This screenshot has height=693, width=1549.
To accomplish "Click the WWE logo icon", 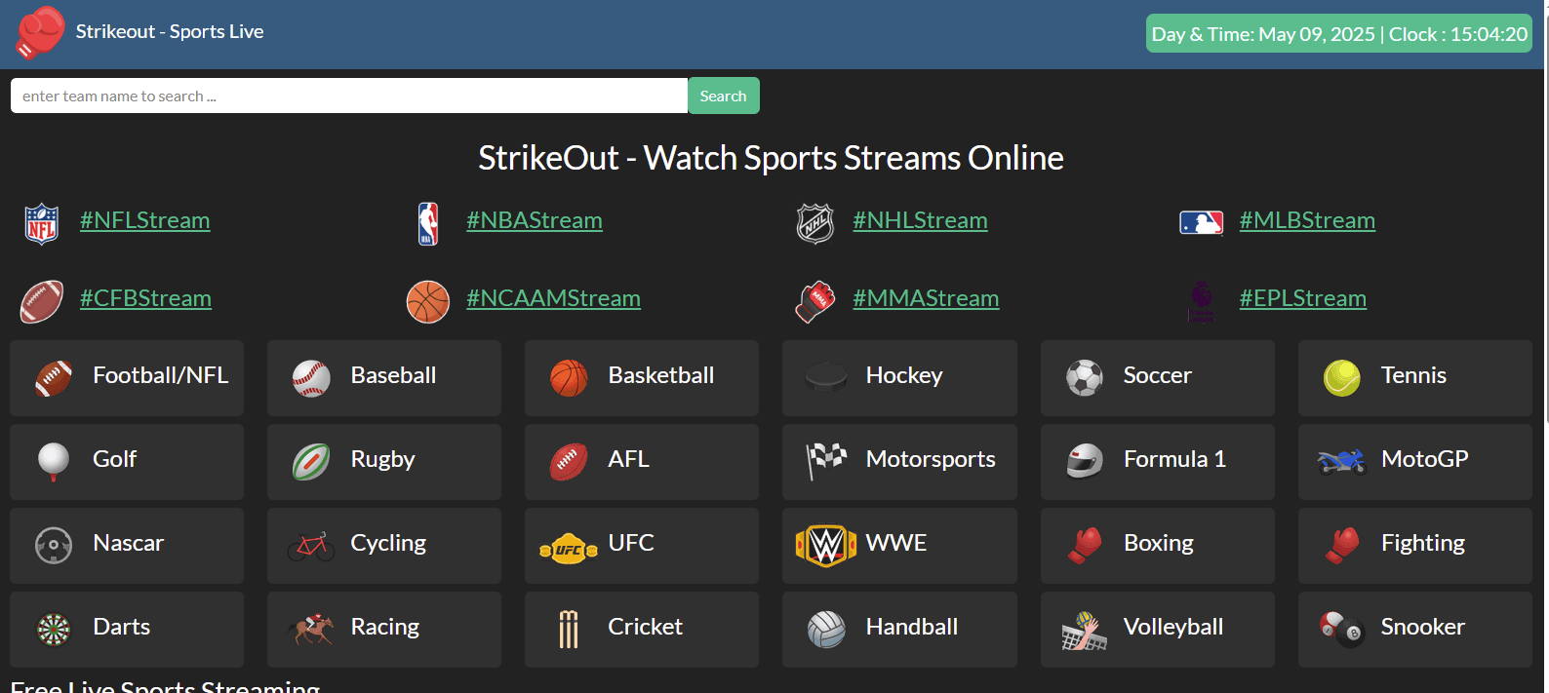I will 826,546.
